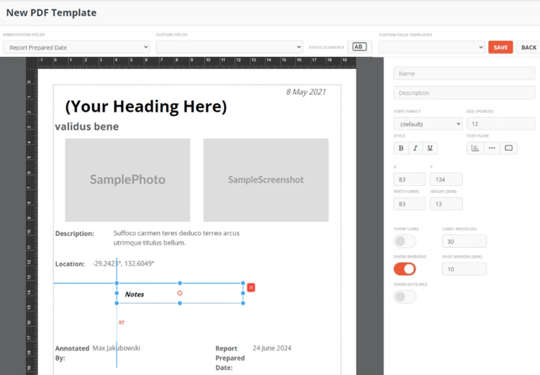The image size is (540, 375).
Task: Save the PDF template
Action: pyautogui.click(x=500, y=48)
